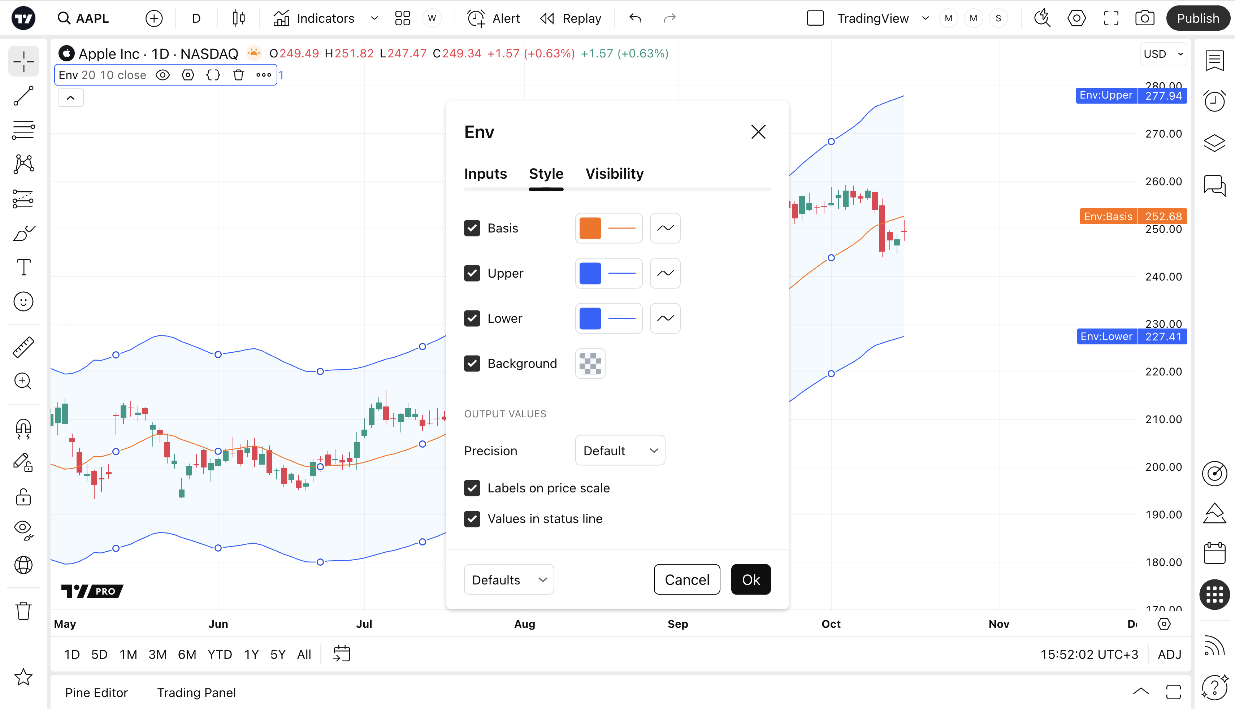The width and height of the screenshot is (1235, 709).
Task: Take a chart snapshot with camera icon
Action: [x=1144, y=18]
